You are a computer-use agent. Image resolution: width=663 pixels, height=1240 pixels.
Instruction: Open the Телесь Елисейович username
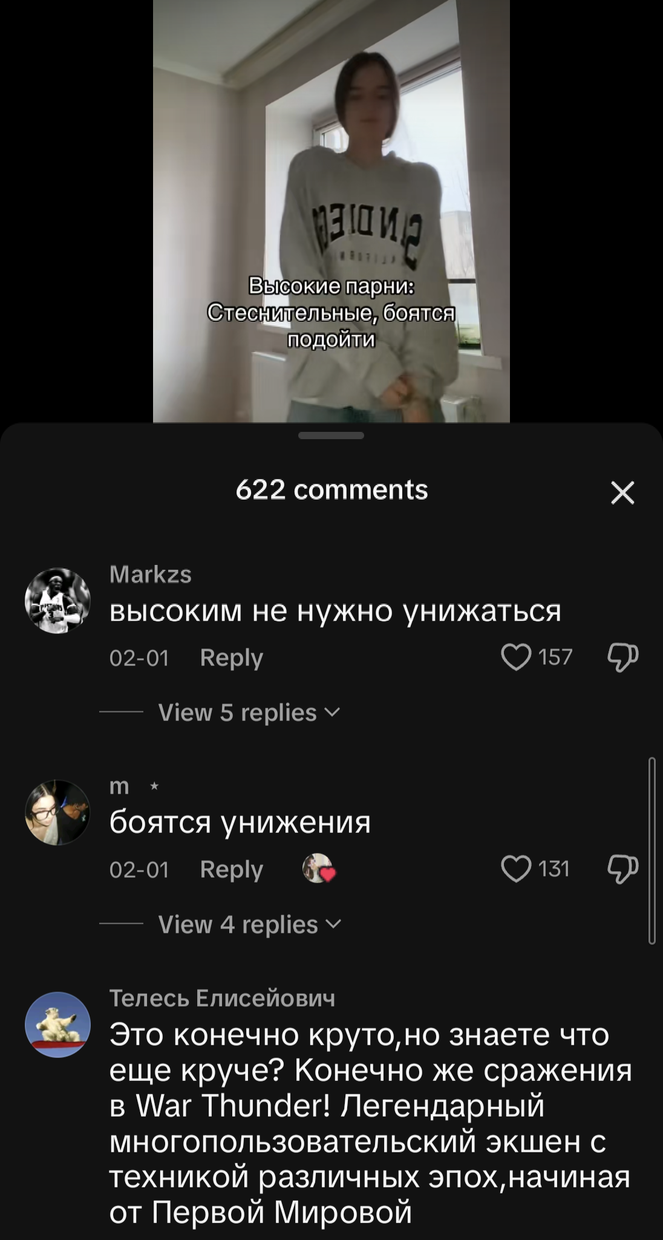tap(222, 998)
